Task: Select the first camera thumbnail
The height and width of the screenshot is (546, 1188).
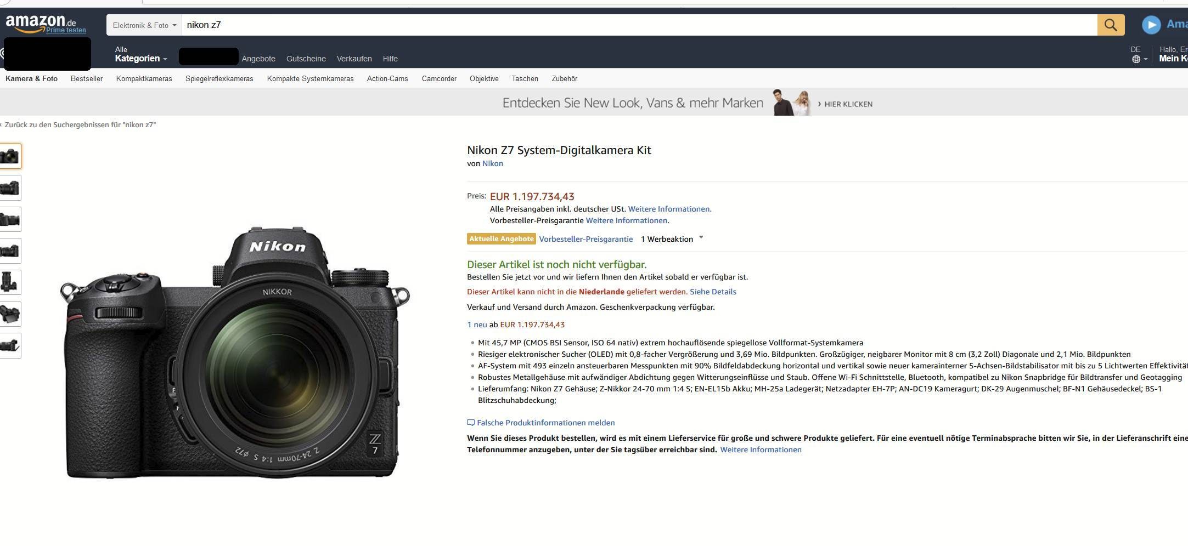Action: pyautogui.click(x=10, y=156)
